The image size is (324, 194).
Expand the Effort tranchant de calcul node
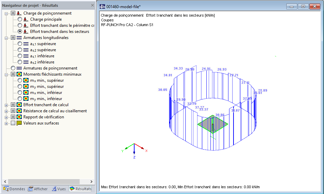[x=6, y=105]
